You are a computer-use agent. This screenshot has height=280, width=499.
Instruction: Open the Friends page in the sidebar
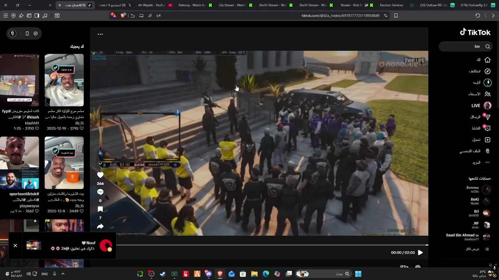pyautogui.click(x=487, y=94)
